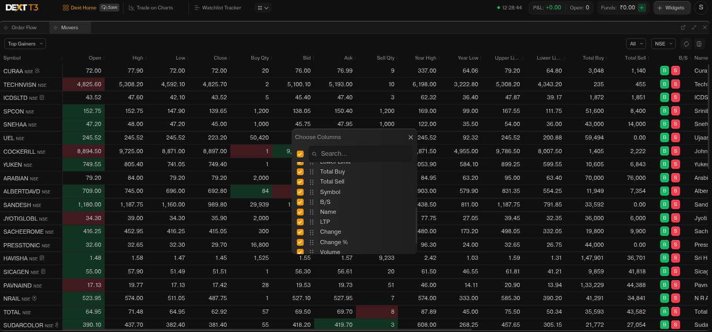Uncheck the Change % column checkbox

coord(300,242)
